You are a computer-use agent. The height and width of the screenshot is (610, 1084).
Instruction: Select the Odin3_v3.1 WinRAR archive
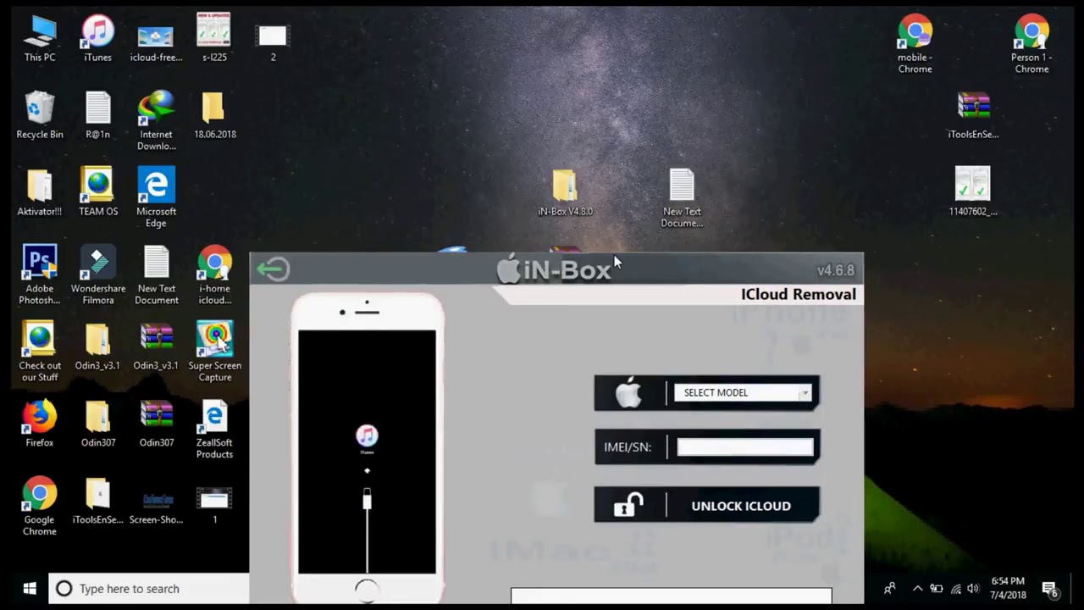[x=156, y=347]
